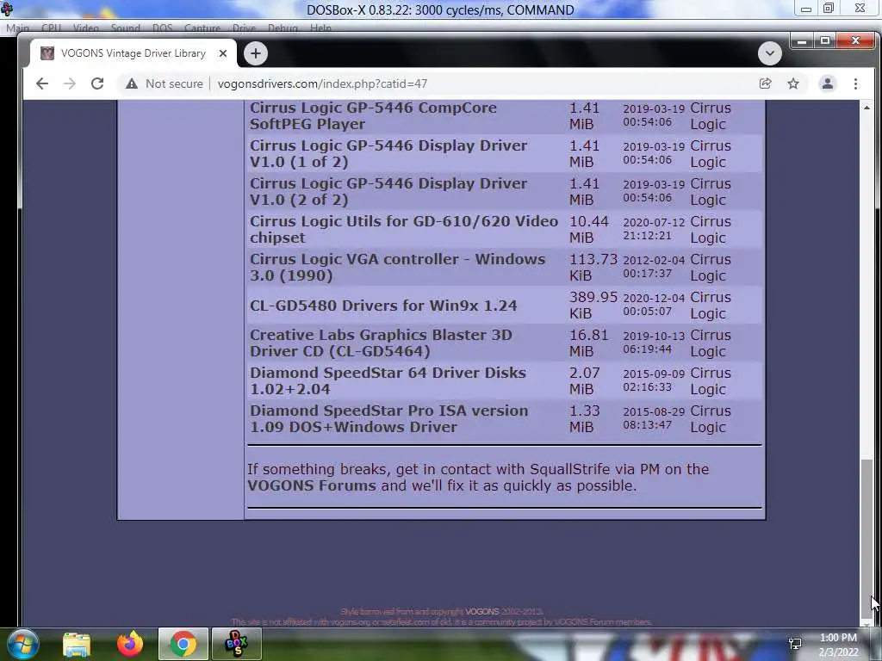Open Cirrus Logic VGA controller Windows 3.0 link
882x661 pixels.
click(x=398, y=268)
